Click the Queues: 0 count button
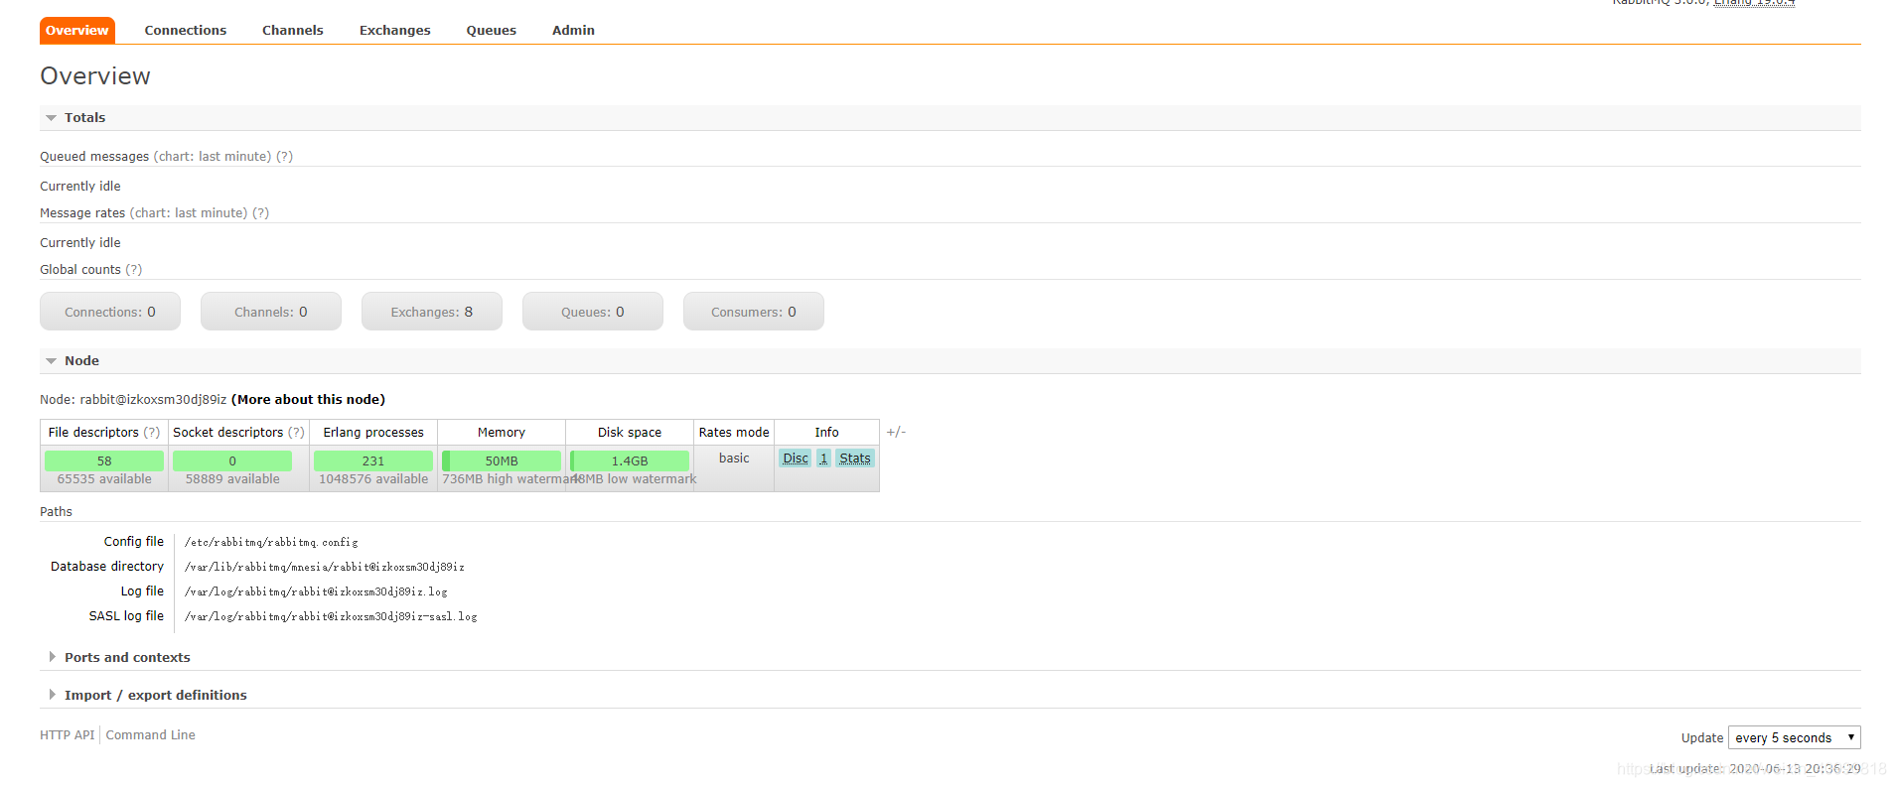1896x787 pixels. click(593, 312)
